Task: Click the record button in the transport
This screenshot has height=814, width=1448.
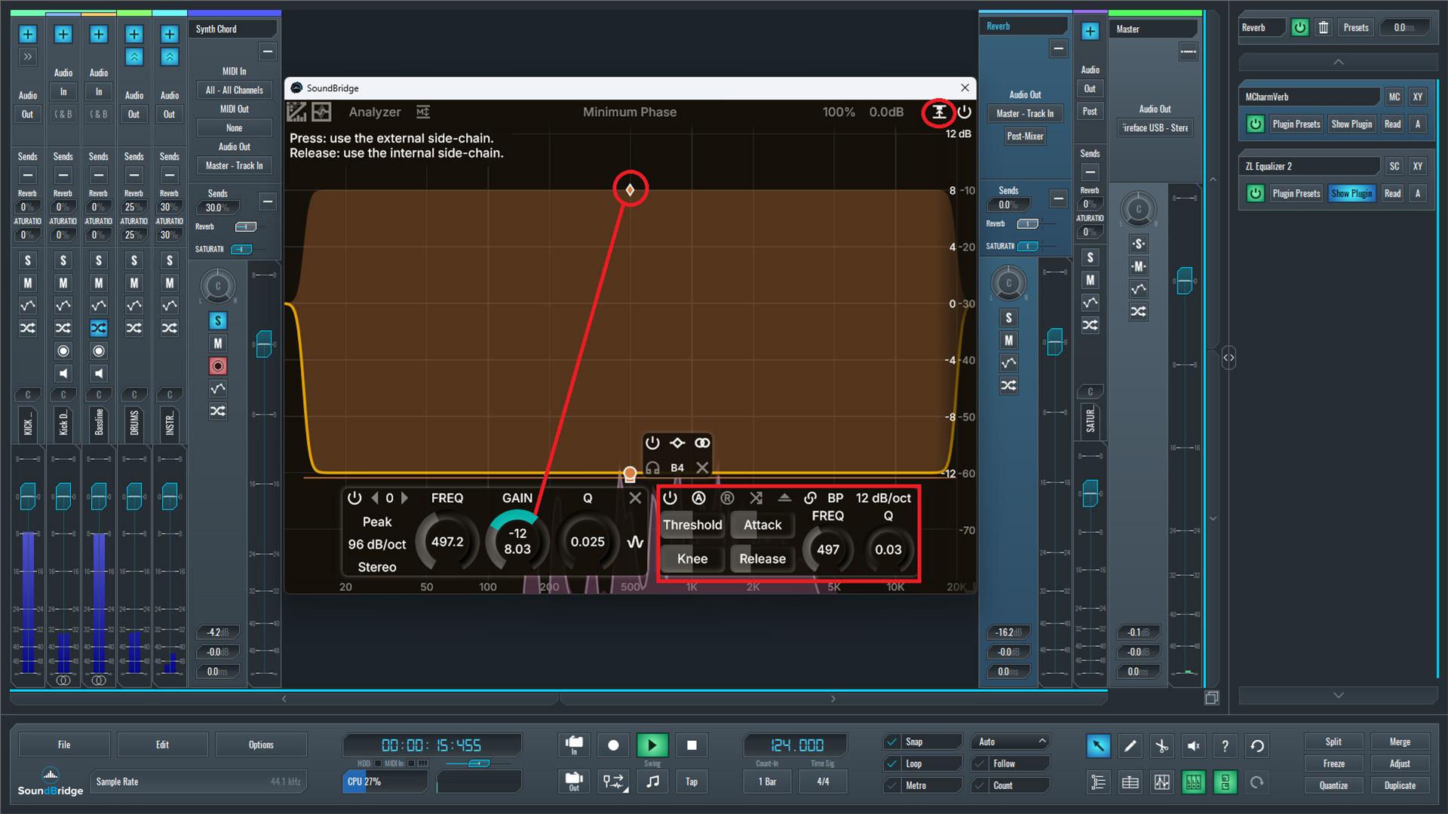Action: [613, 745]
